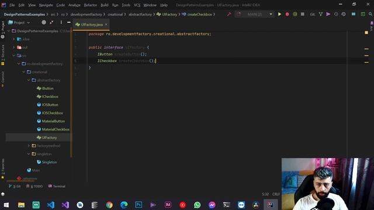The width and height of the screenshot is (374, 210).
Task: Open MaterialButton class in project tree
Action: coord(53,121)
